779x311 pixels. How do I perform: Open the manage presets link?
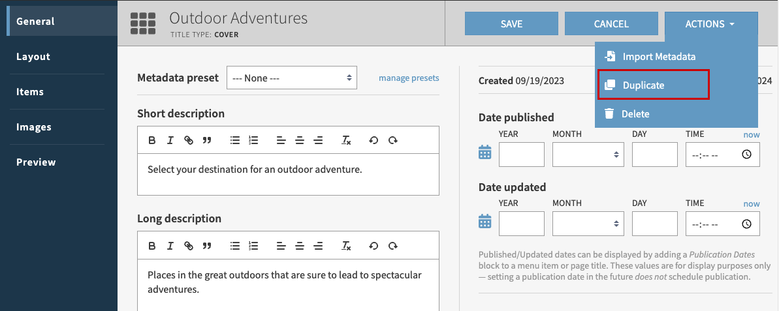pos(409,78)
